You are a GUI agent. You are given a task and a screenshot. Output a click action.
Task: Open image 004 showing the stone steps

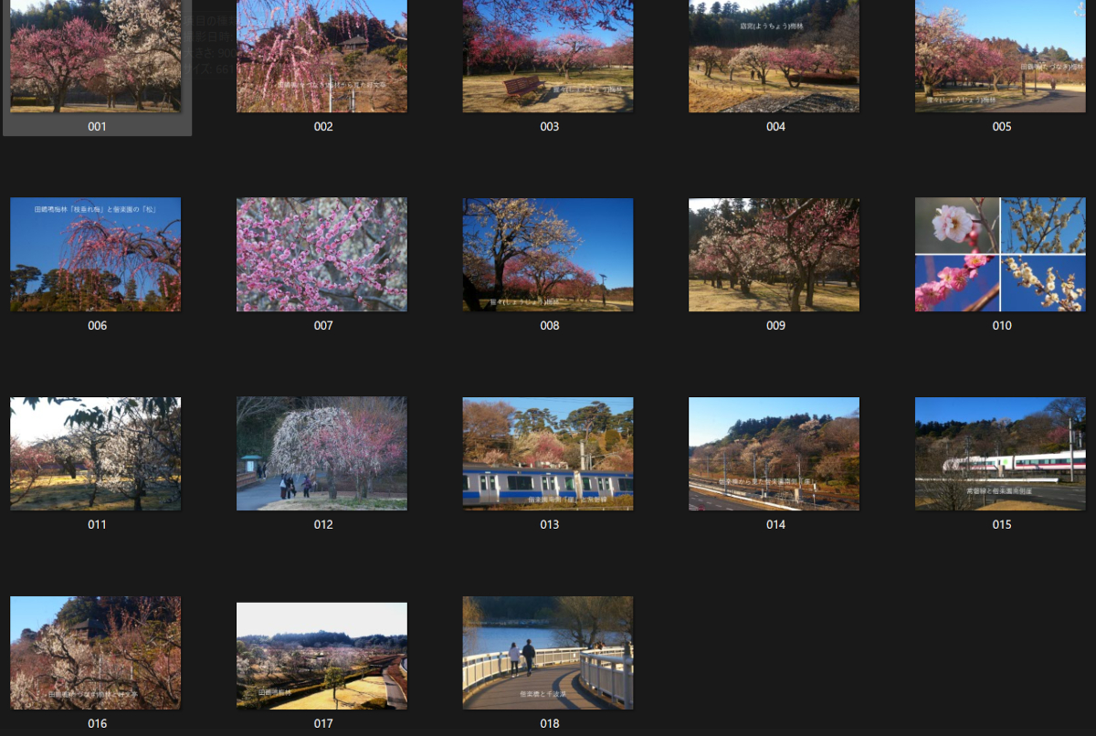[x=774, y=57]
